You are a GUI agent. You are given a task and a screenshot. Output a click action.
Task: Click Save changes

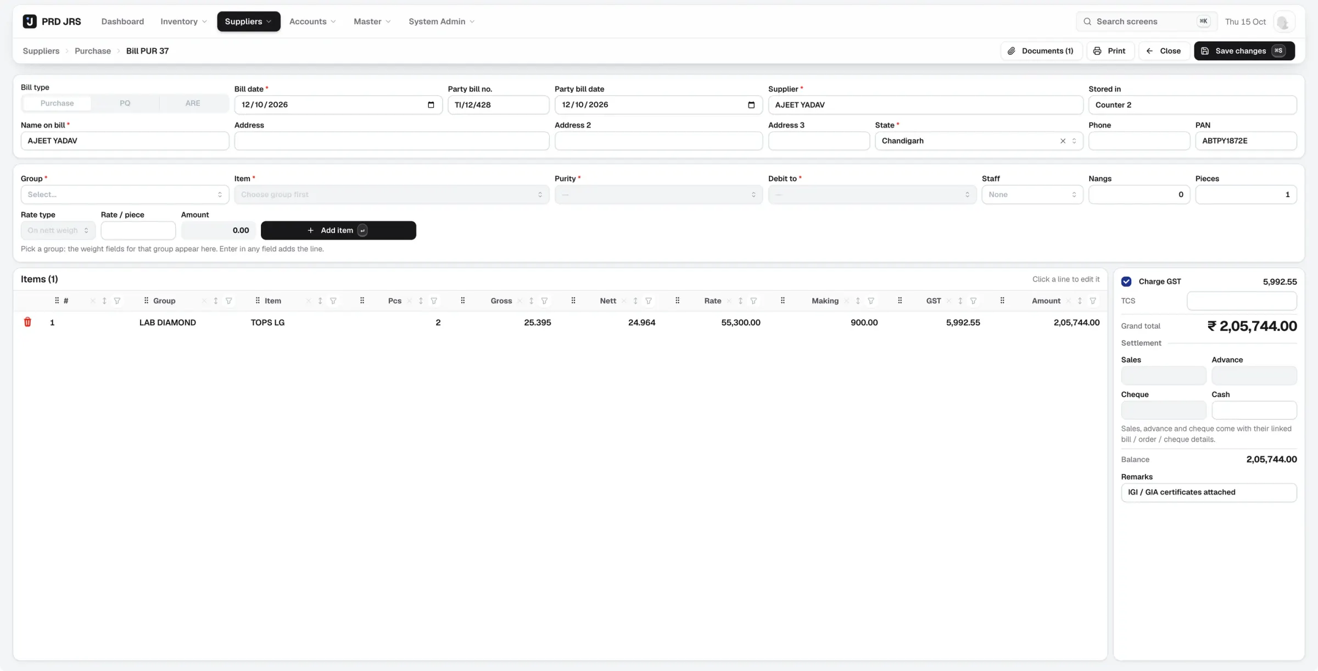coord(1244,51)
